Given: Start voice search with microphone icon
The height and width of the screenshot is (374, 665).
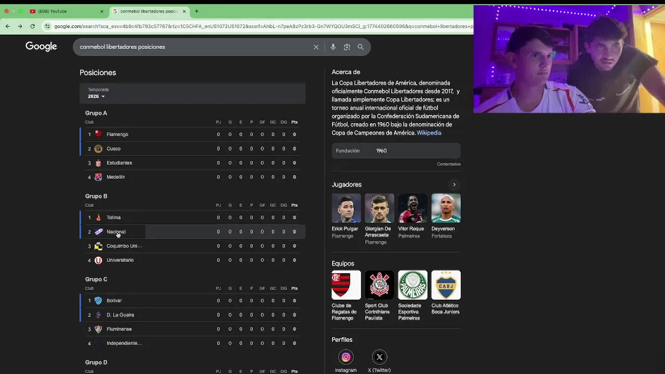Looking at the screenshot, I should (x=333, y=47).
